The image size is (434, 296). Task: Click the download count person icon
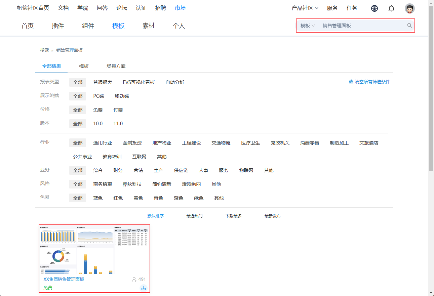[x=134, y=279]
